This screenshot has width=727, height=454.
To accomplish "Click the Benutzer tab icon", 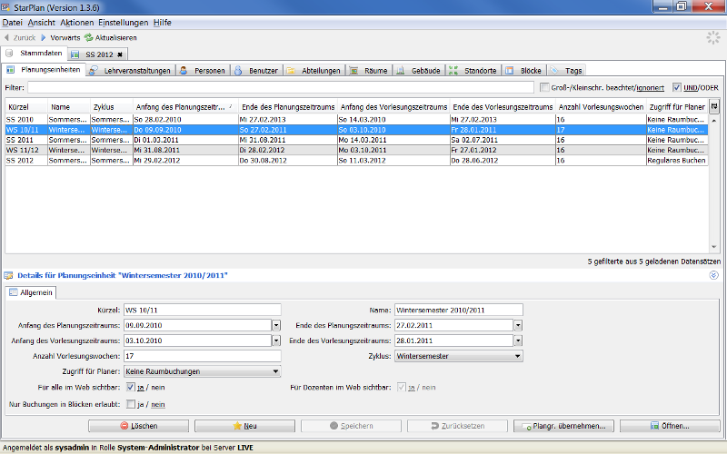I will pyautogui.click(x=238, y=71).
